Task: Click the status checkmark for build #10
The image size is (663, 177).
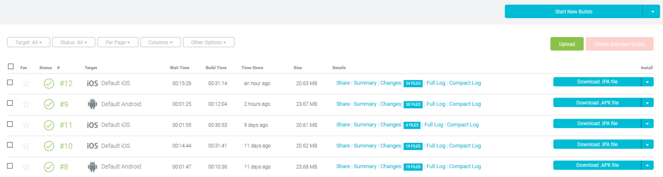Action: pos(49,146)
